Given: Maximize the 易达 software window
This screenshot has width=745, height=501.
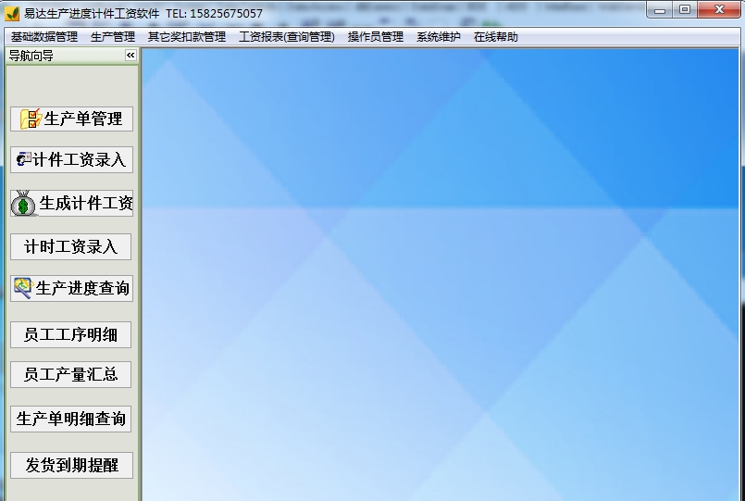Looking at the screenshot, I should 684,10.
